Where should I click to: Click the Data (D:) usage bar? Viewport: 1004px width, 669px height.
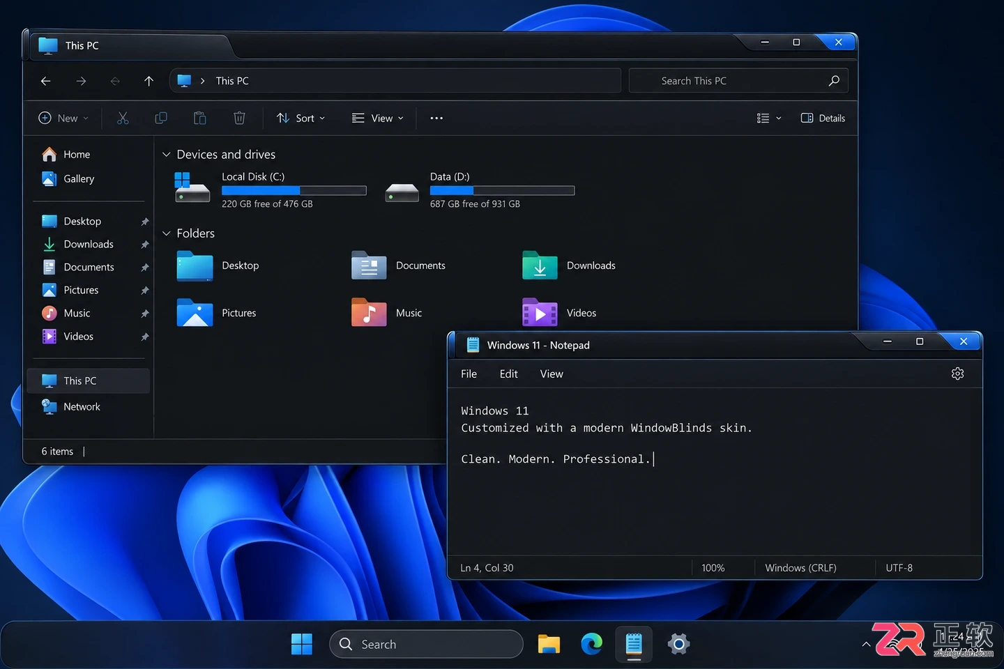502,191
